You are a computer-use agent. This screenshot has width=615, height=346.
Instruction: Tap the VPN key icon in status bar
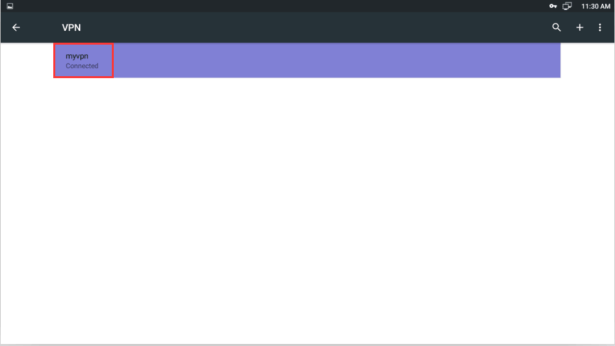click(x=553, y=6)
